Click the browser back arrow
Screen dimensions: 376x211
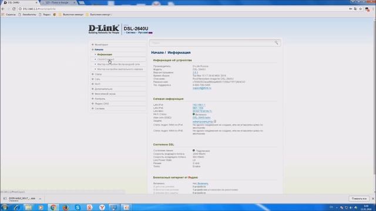click(x=3, y=9)
